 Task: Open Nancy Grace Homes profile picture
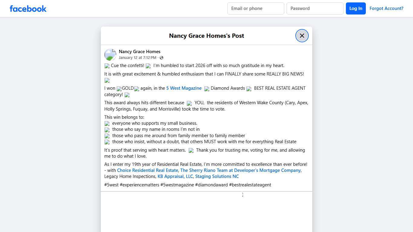pyautogui.click(x=110, y=55)
